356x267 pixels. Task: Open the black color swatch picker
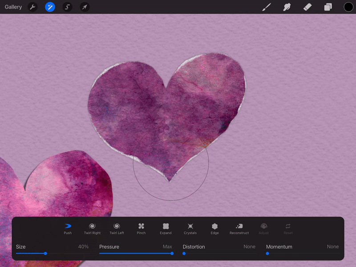(348, 7)
